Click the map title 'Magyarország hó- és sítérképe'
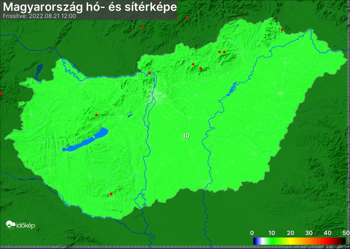This screenshot has width=350, height=249. (90, 7)
